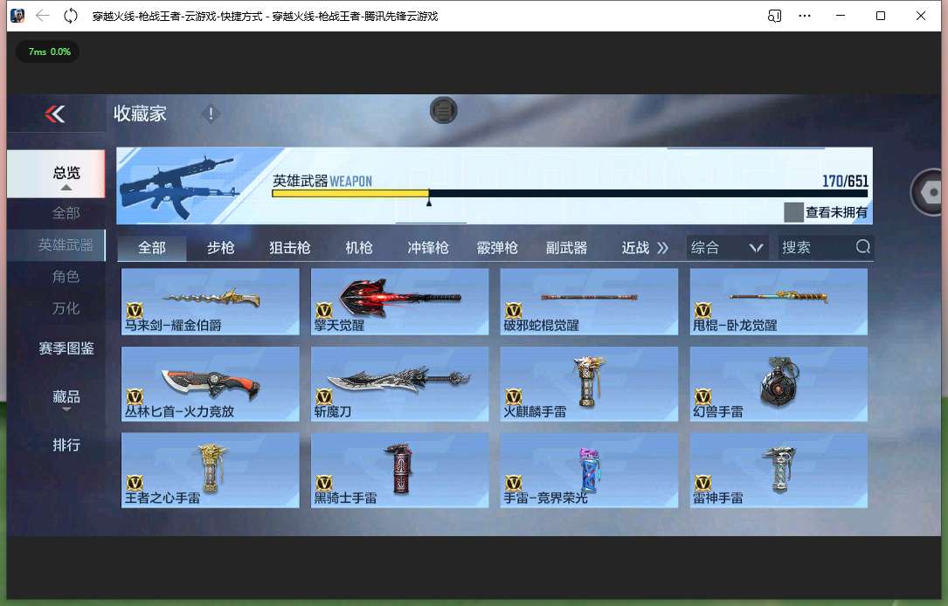Open the 幻兽手雷 weapon card
Image resolution: width=948 pixels, height=606 pixels.
tap(778, 384)
